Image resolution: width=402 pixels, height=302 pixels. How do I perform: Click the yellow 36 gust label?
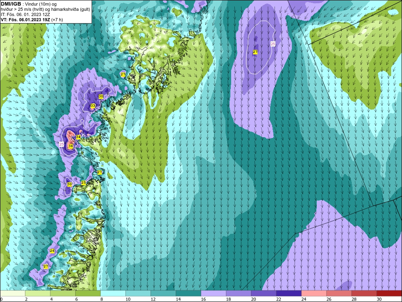click(x=71, y=146)
